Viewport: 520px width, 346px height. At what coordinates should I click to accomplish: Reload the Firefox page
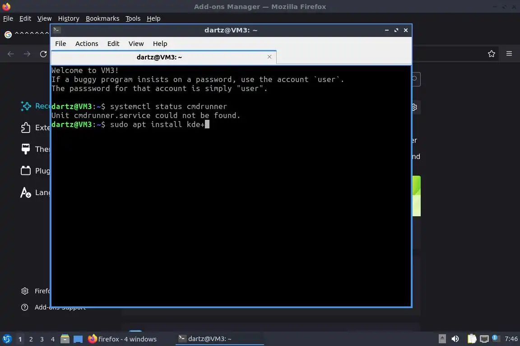pyautogui.click(x=43, y=54)
